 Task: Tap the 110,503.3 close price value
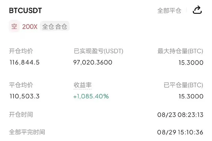(25, 96)
